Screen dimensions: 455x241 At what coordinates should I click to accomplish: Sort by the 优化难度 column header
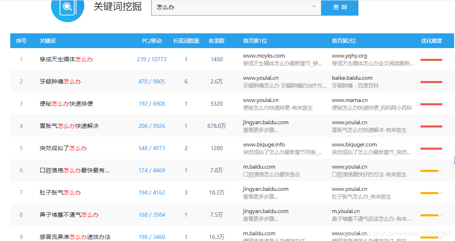point(432,41)
